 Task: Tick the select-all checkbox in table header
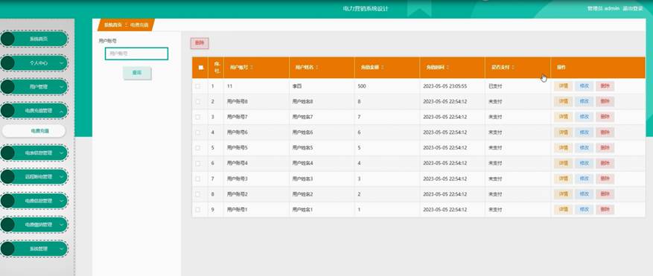pyautogui.click(x=201, y=68)
